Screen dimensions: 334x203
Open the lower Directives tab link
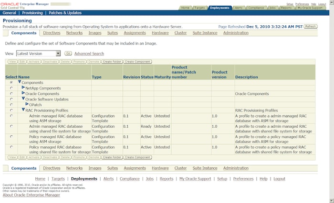click(x=52, y=168)
